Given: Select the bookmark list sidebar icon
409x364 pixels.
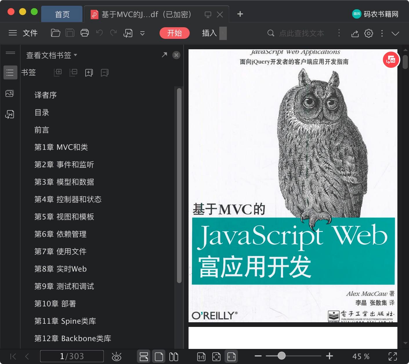Looking at the screenshot, I should [10, 72].
